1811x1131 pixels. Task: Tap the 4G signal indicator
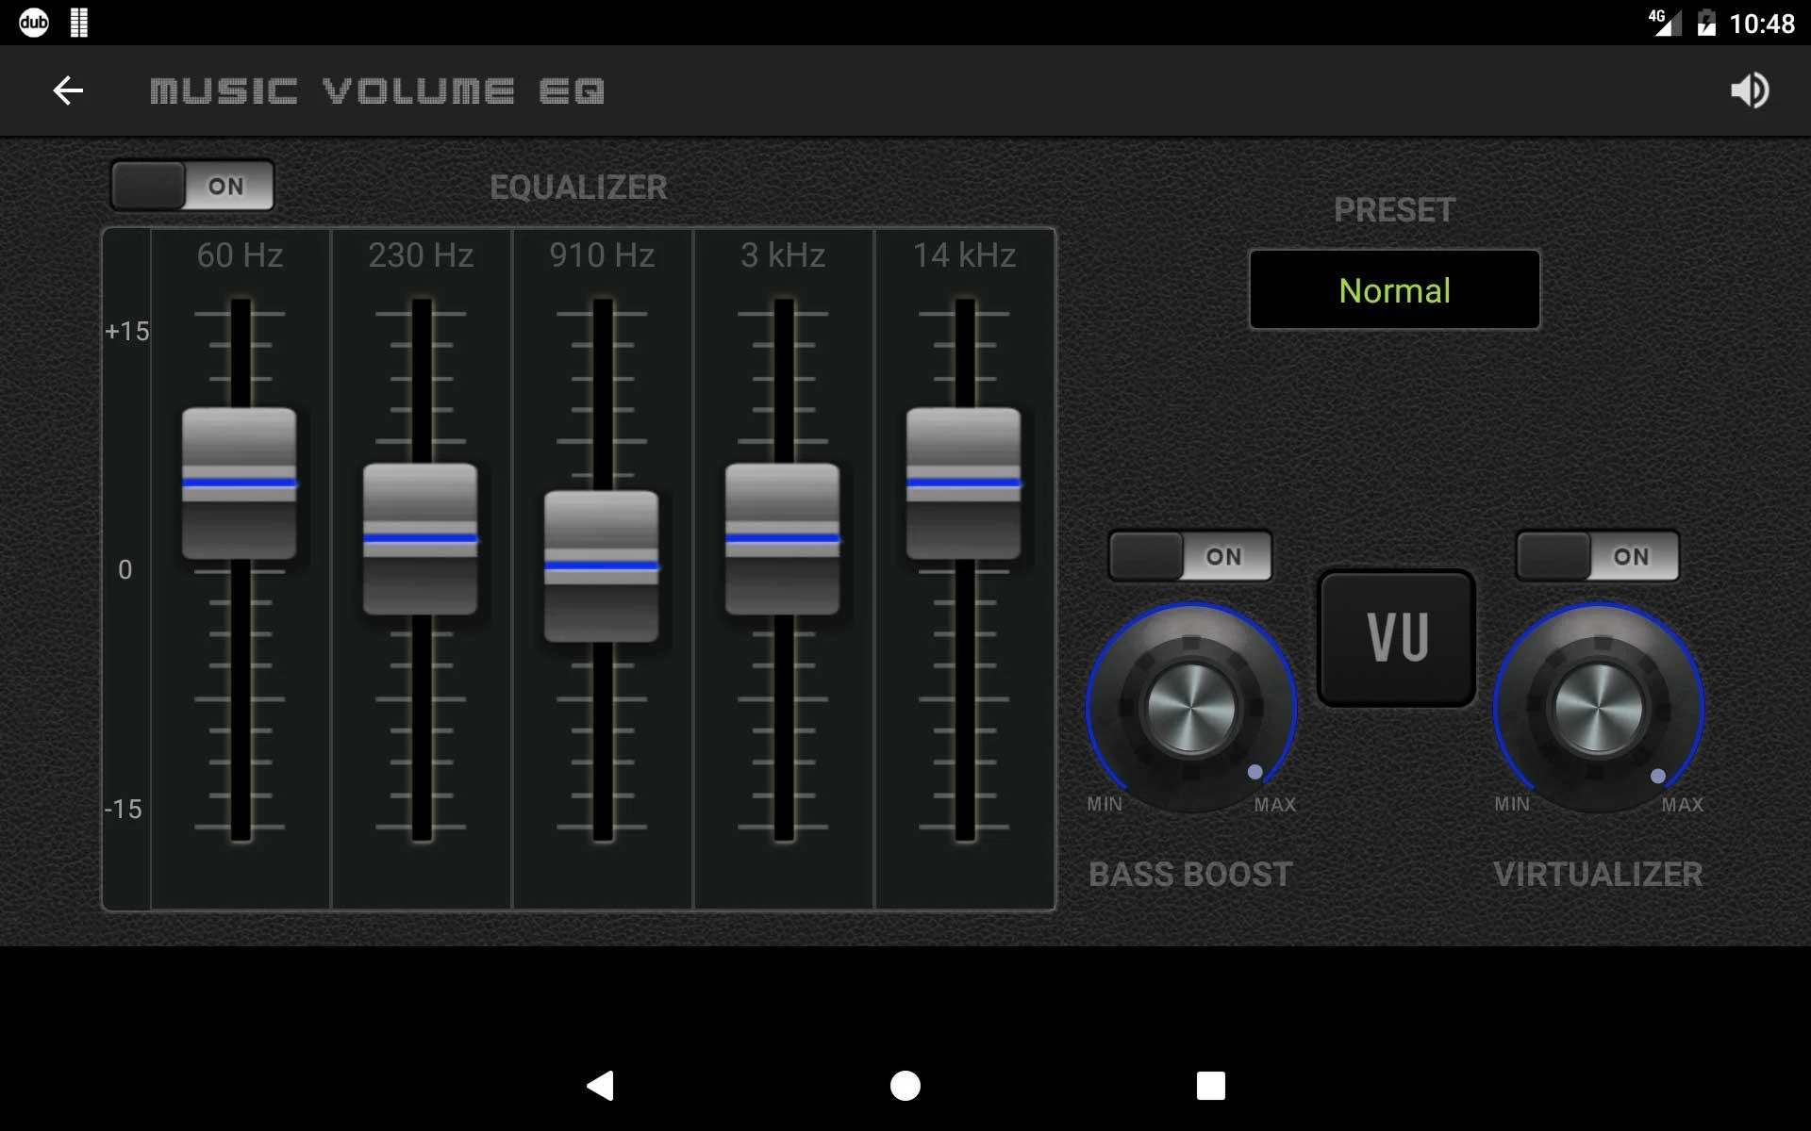click(x=1665, y=23)
